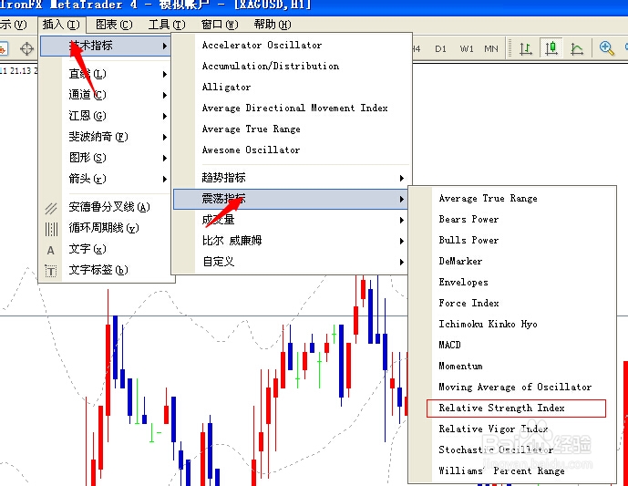Select Envelopes indicator
628x486 pixels.
coord(512,283)
